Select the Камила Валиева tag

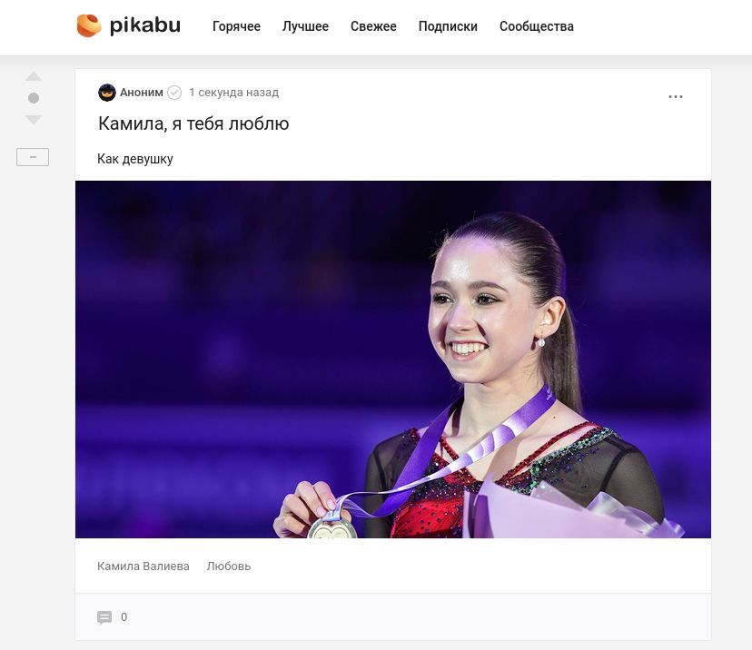point(143,566)
